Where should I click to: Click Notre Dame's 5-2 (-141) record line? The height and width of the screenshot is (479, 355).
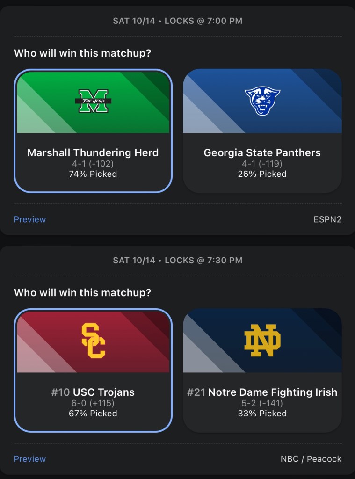click(x=262, y=403)
